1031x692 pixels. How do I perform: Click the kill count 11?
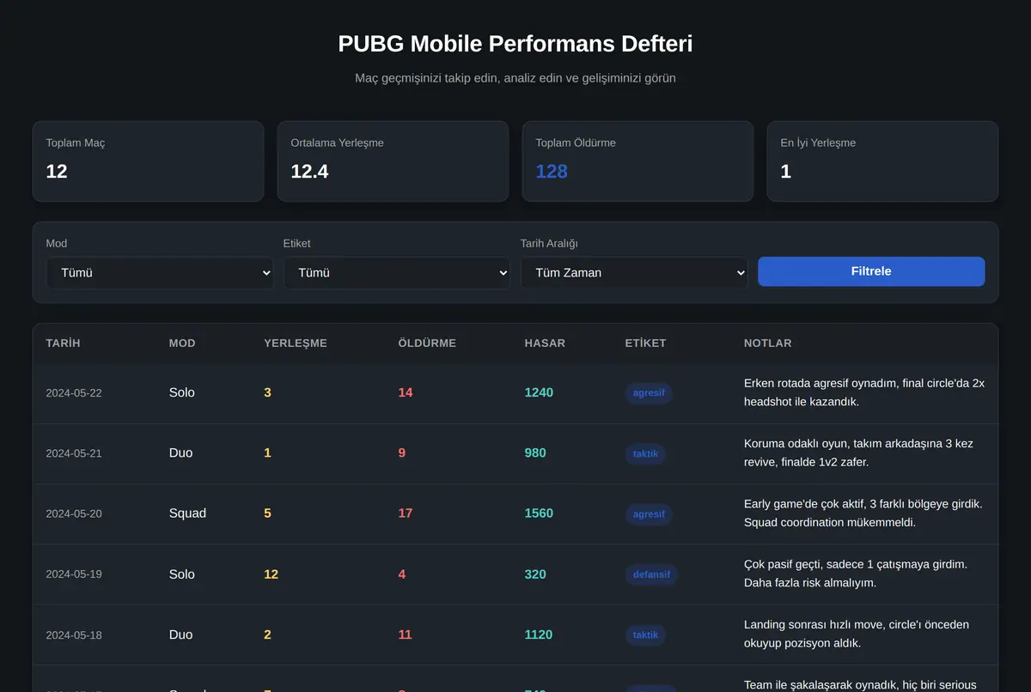[406, 634]
